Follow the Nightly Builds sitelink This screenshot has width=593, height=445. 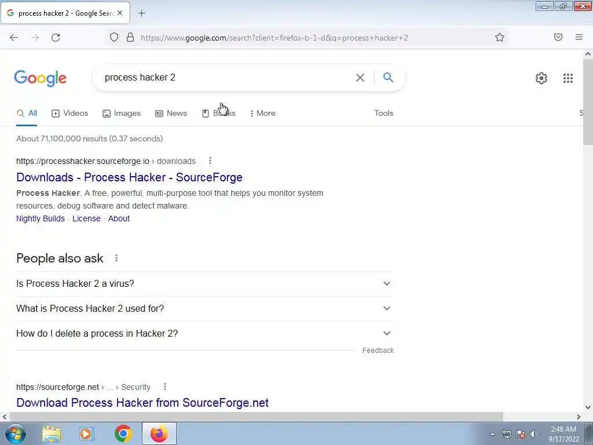click(x=41, y=218)
